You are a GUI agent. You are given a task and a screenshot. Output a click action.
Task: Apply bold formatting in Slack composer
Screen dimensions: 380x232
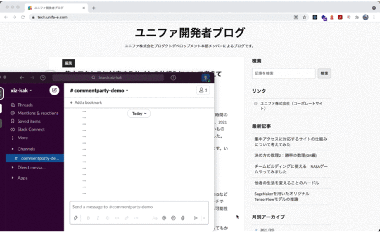88,218
